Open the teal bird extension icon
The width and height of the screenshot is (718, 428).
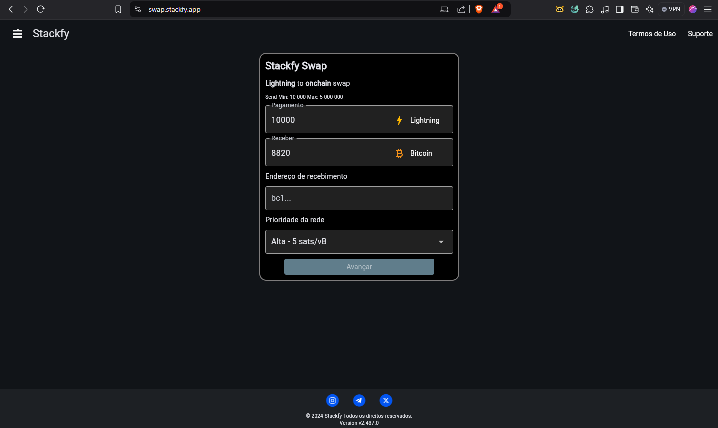coord(575,9)
